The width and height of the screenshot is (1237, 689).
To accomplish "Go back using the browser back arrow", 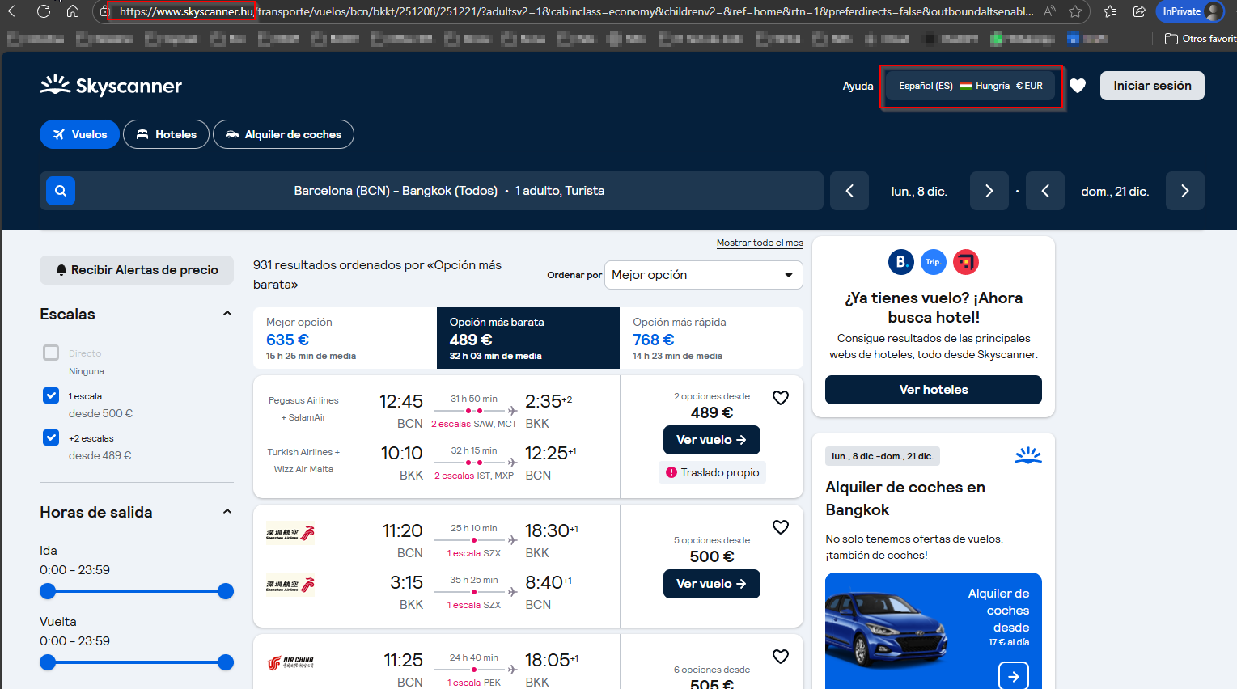I will tap(15, 11).
